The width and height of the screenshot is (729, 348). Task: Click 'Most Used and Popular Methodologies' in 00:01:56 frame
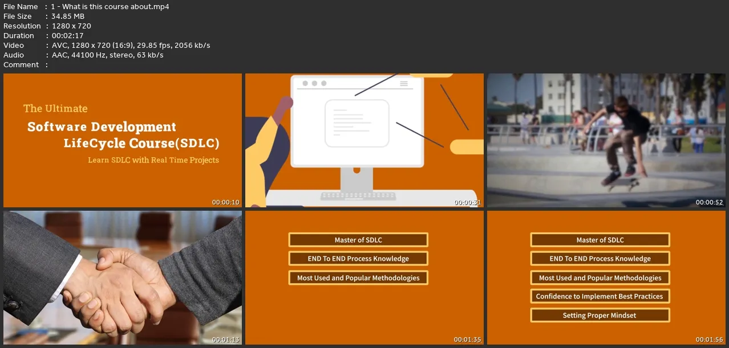click(x=600, y=278)
